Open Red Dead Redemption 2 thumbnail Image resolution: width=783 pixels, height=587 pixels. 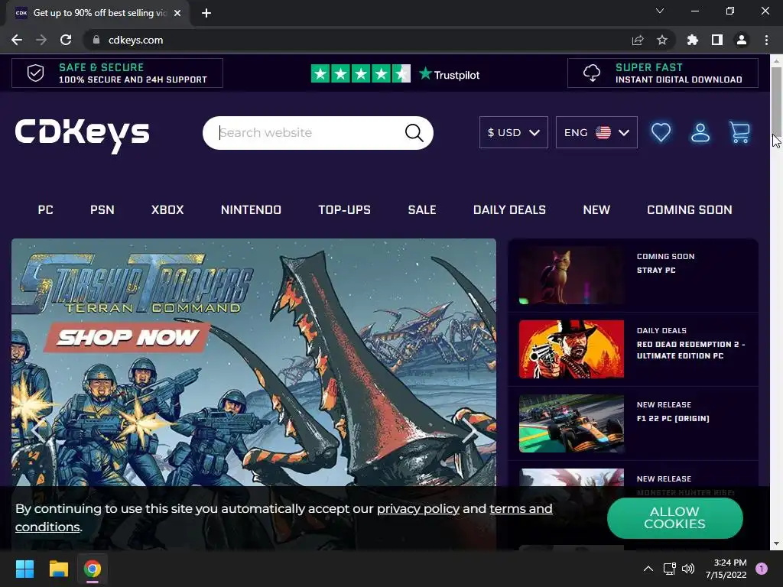click(x=571, y=349)
